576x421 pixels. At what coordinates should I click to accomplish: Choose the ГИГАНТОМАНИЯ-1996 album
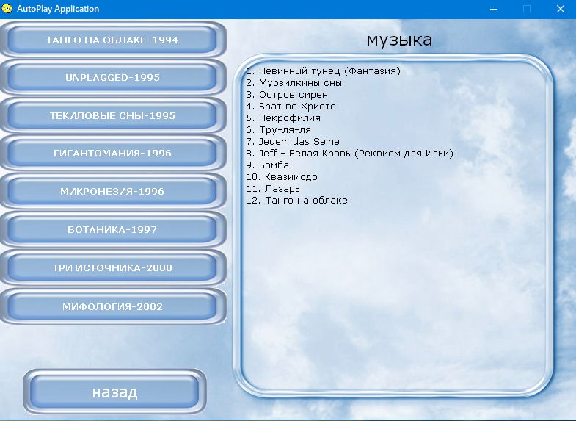[x=112, y=154]
